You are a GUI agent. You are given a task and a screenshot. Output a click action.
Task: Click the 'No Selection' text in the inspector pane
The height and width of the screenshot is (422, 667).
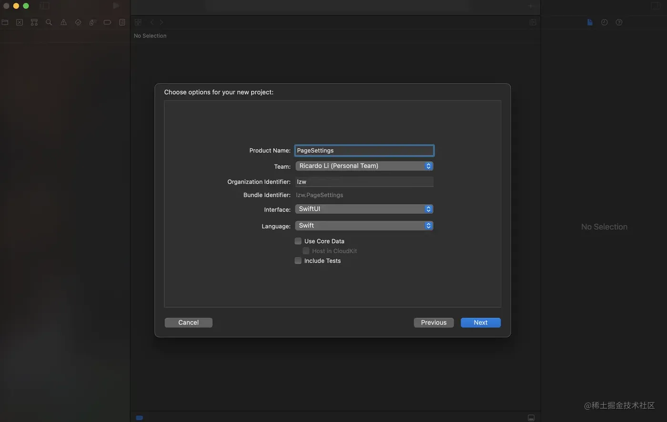coord(604,227)
